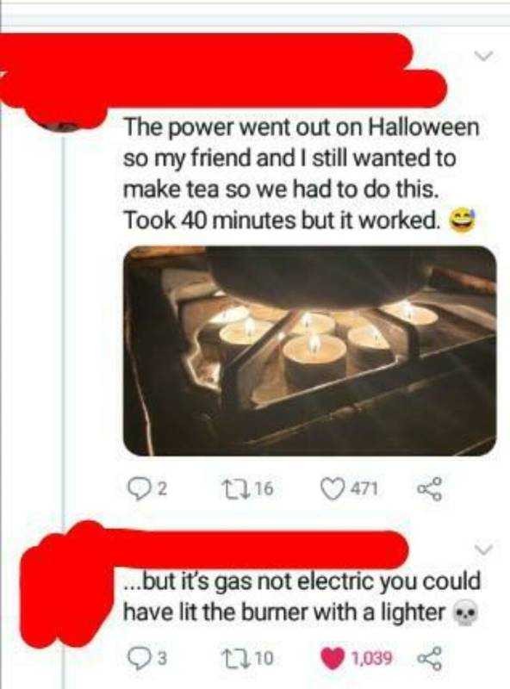Open the reply text about the lighter

(x=302, y=596)
